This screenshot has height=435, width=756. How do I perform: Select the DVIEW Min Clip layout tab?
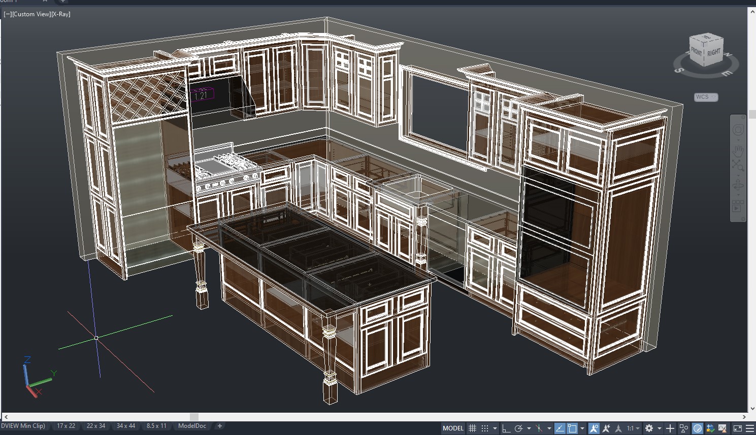pos(23,426)
